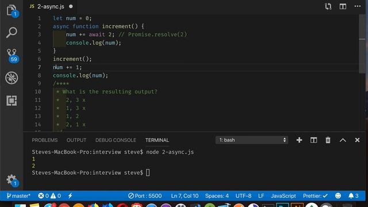Click the feedback smiley icon
This screenshot has width=368, height=207.
point(338,195)
